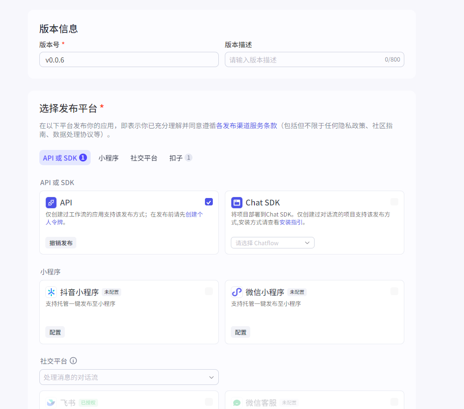This screenshot has width=464, height=409.
Task: Click the 微信客服 chat bubble icon
Action: (236, 403)
